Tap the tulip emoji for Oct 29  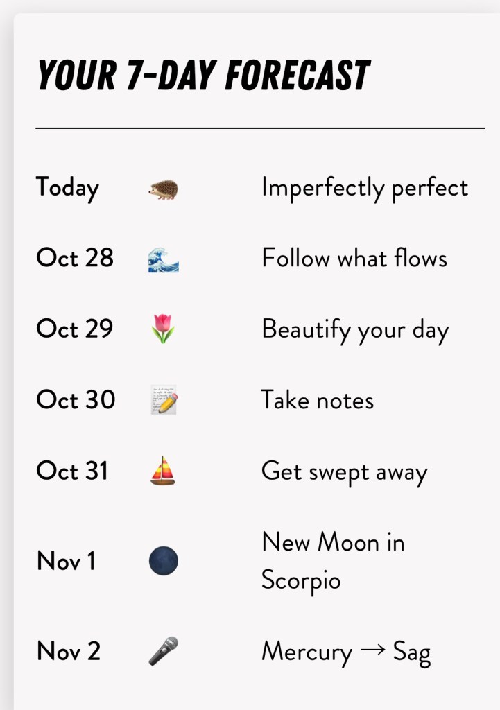[163, 329]
